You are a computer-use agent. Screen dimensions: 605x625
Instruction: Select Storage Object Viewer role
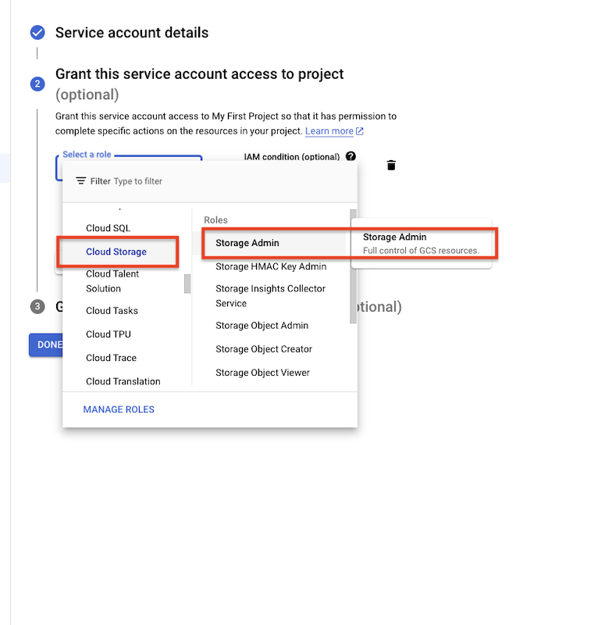point(262,373)
